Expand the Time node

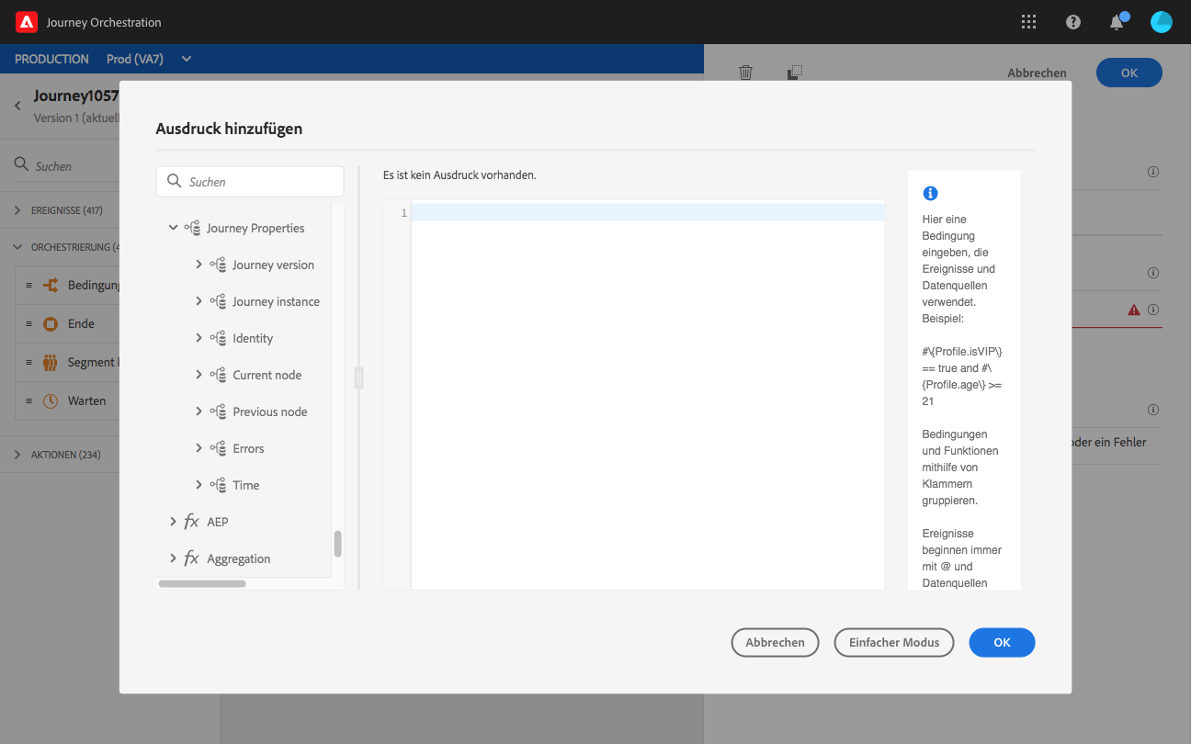click(x=198, y=485)
